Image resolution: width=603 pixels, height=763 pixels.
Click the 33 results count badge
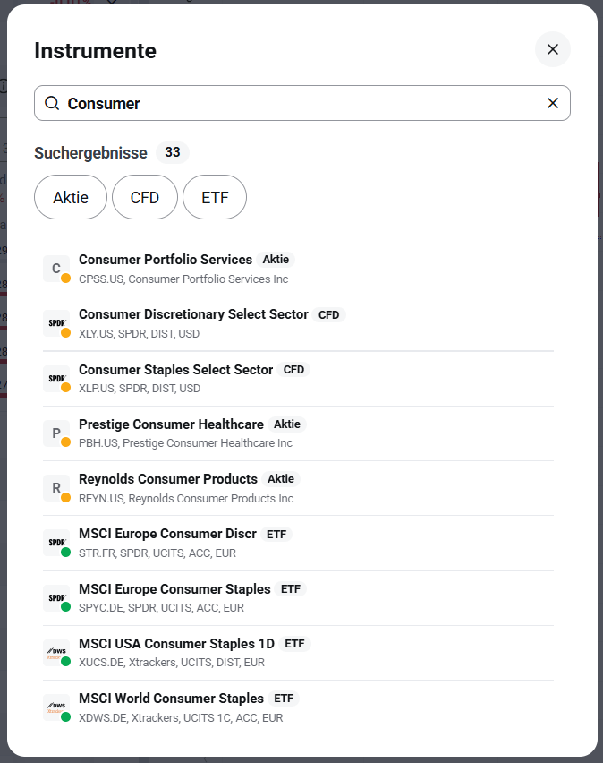click(x=172, y=152)
